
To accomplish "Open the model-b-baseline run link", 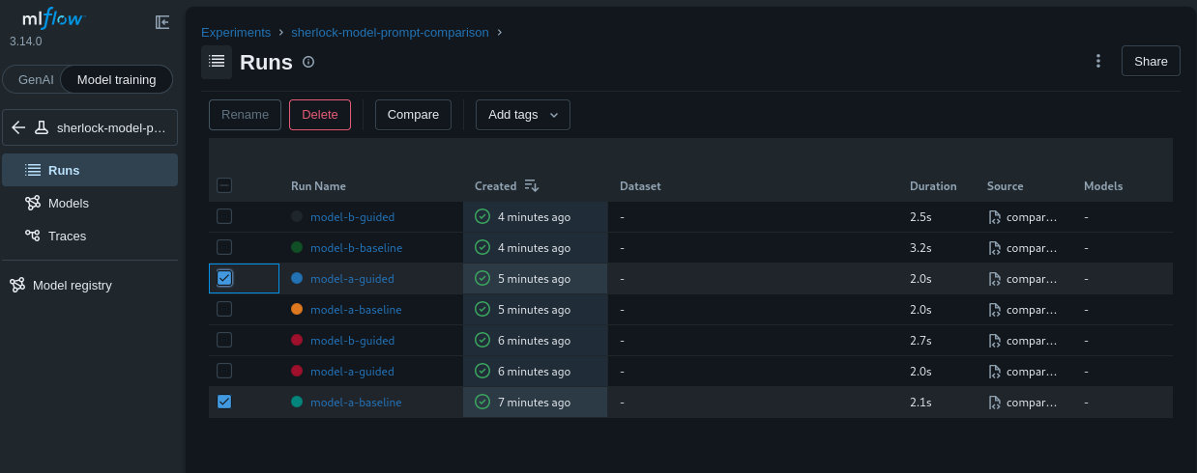I will pos(356,248).
